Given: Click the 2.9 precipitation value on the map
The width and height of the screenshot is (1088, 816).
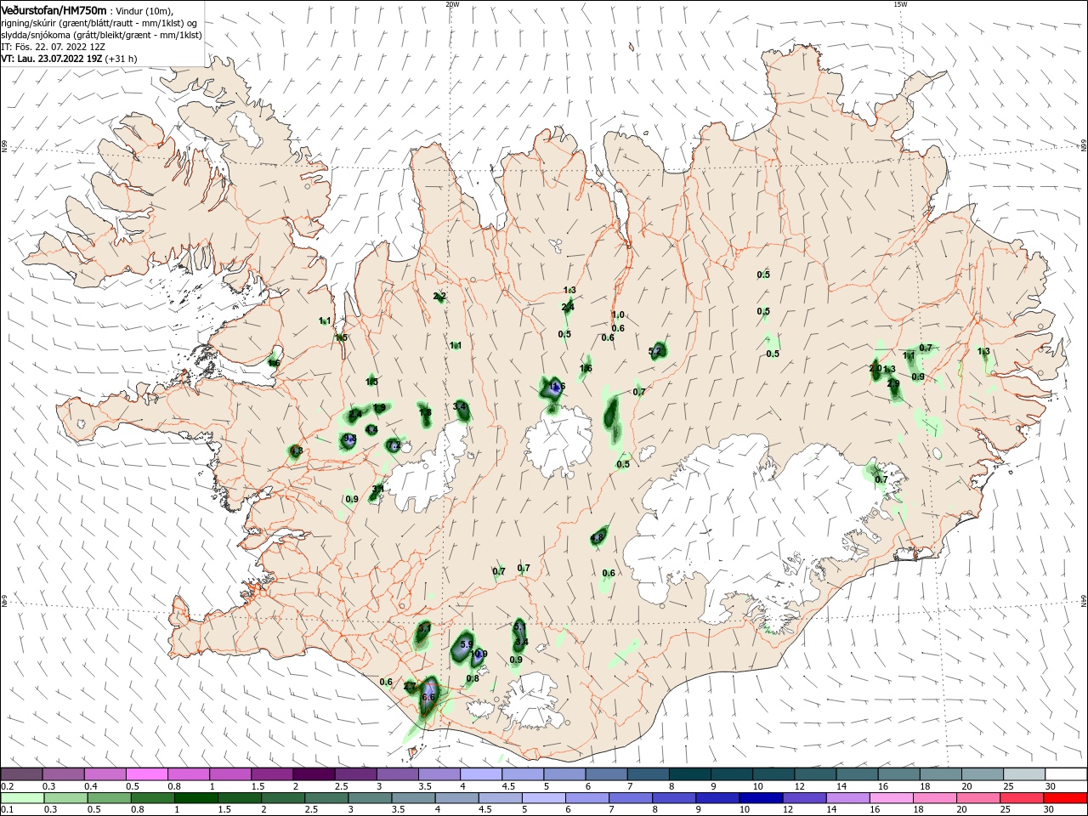Looking at the screenshot, I should pyautogui.click(x=893, y=384).
